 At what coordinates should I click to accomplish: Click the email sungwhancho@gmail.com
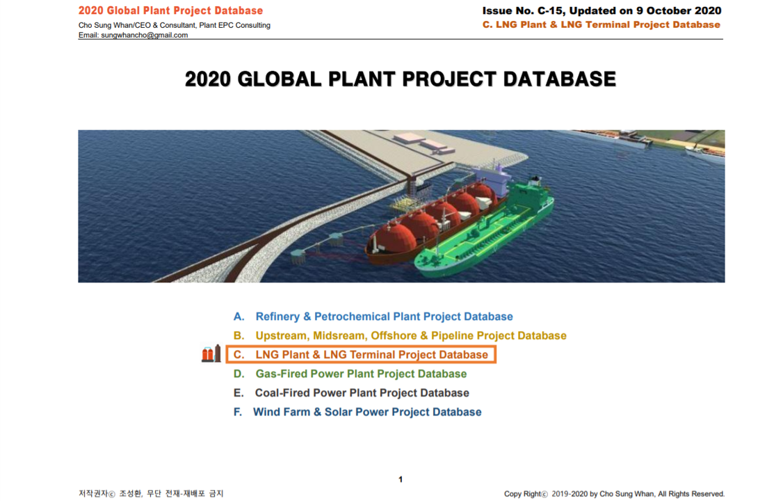[x=144, y=35]
